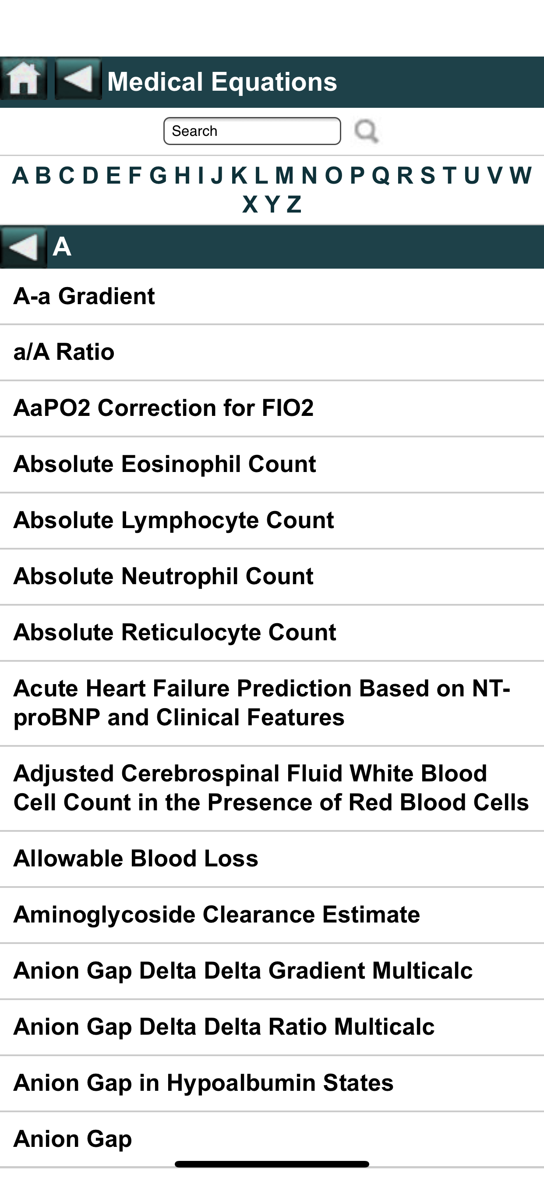
Task: Open Absolute Reticulocyte Count
Action: pos(272,633)
